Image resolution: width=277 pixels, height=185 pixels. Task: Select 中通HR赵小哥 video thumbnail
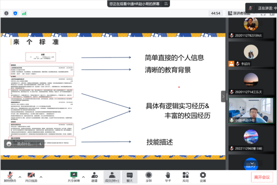coord(251,110)
